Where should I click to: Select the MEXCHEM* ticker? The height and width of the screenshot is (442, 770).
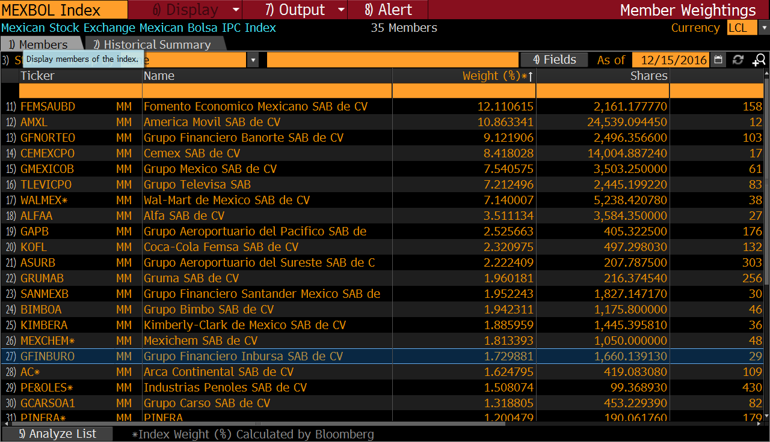[x=48, y=341]
